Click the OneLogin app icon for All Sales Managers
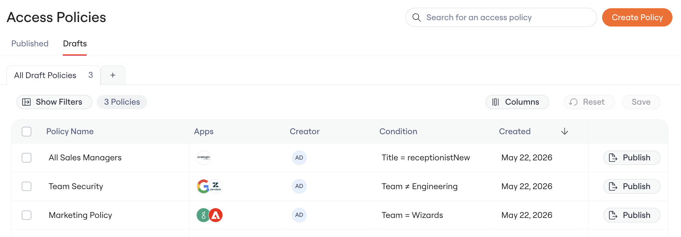 coord(204,158)
